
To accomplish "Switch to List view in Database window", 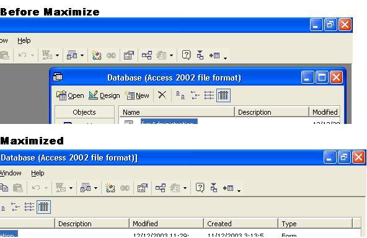I will click(209, 95).
